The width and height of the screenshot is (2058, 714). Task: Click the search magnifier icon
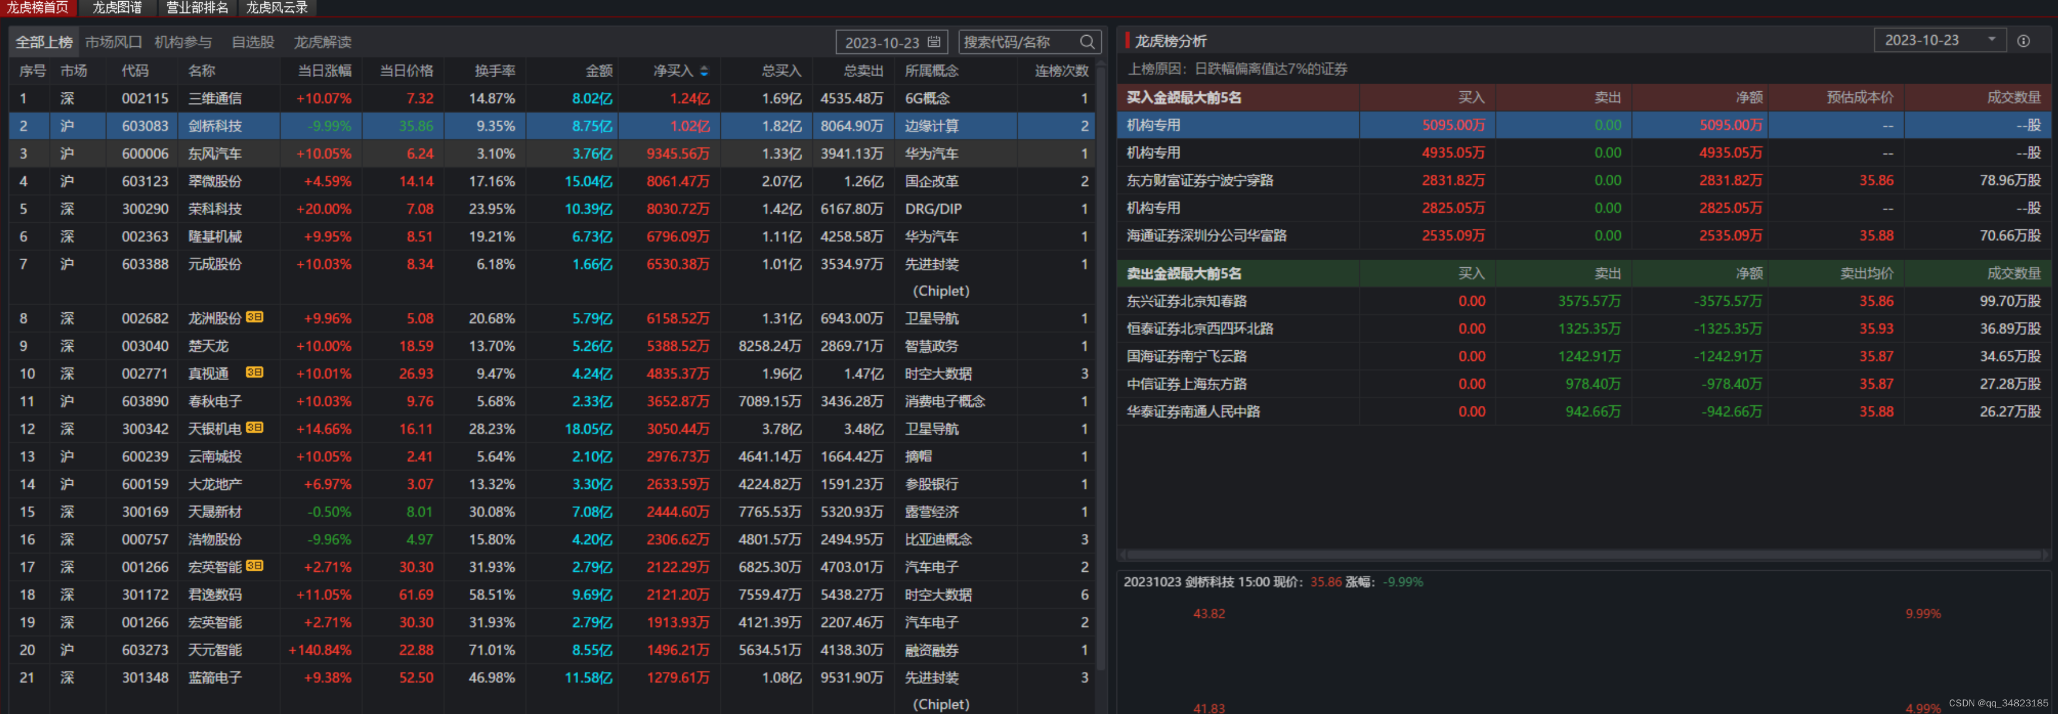(1087, 42)
